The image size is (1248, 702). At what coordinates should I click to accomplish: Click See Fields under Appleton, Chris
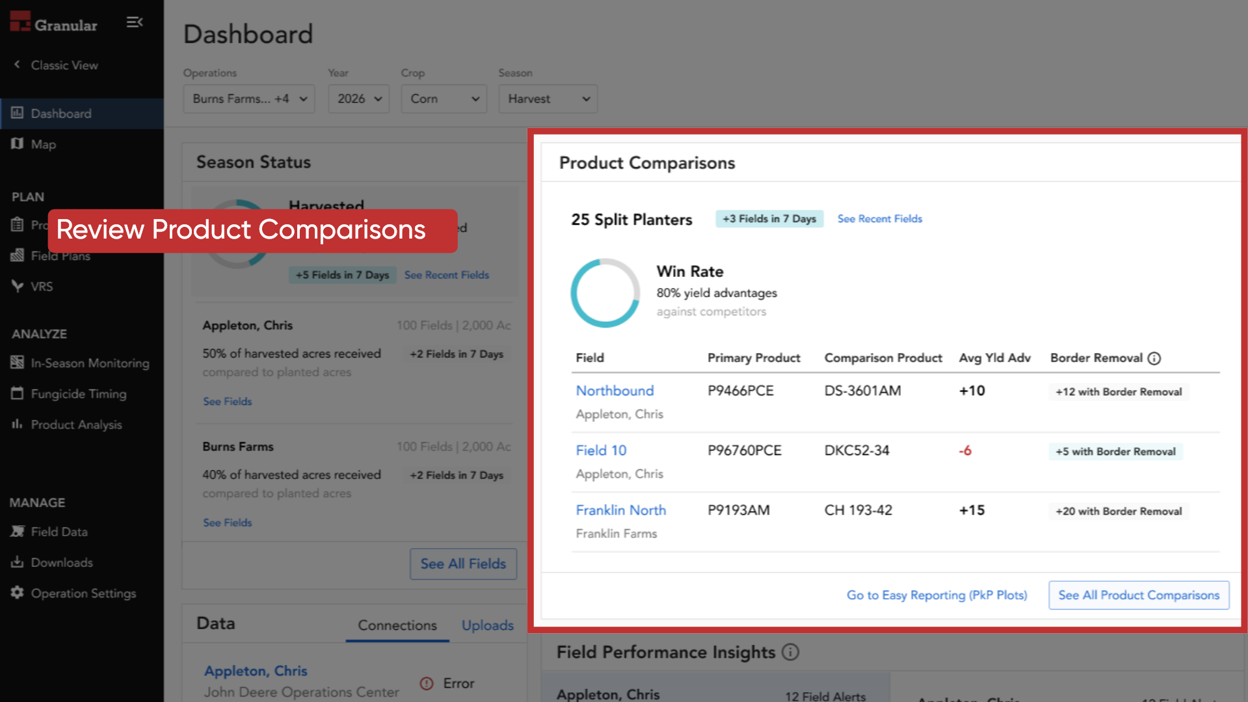pyautogui.click(x=227, y=402)
